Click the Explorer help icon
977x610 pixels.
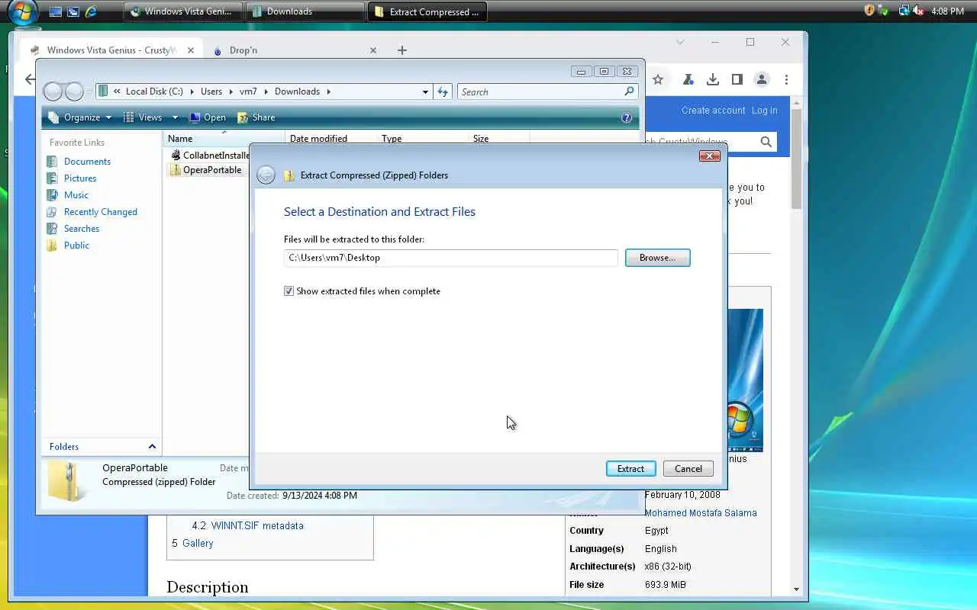pyautogui.click(x=627, y=117)
